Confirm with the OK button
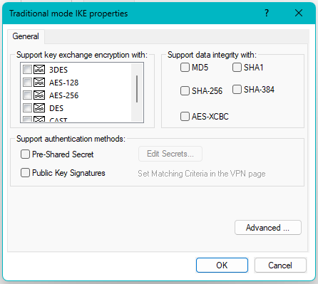 (x=222, y=265)
